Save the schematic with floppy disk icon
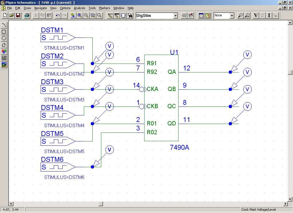This screenshot has height=213, width=293. pyautogui.click(x=18, y=15)
